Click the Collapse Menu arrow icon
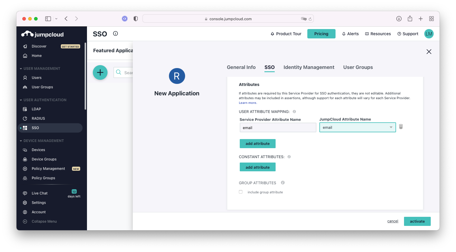The image size is (456, 252). pyautogui.click(x=25, y=221)
